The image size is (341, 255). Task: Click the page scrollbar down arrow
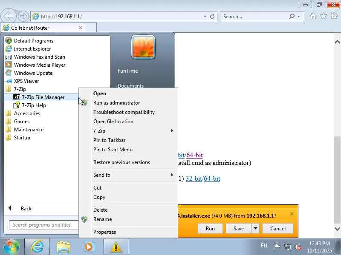click(x=337, y=229)
